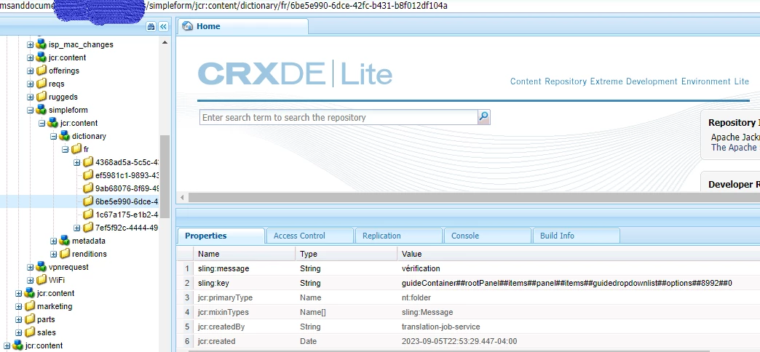
Task: Click the fr folder icon
Action: pyautogui.click(x=76, y=149)
